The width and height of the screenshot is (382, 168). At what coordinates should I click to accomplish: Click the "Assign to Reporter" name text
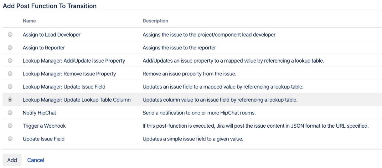point(44,48)
